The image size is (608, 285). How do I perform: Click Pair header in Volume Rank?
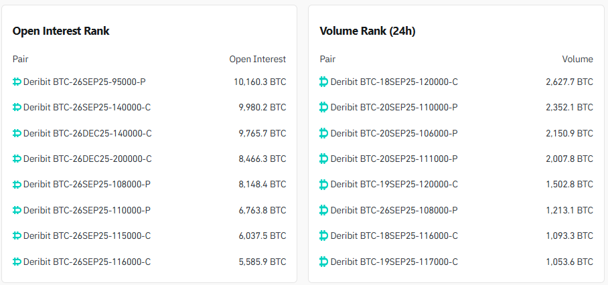pyautogui.click(x=327, y=60)
